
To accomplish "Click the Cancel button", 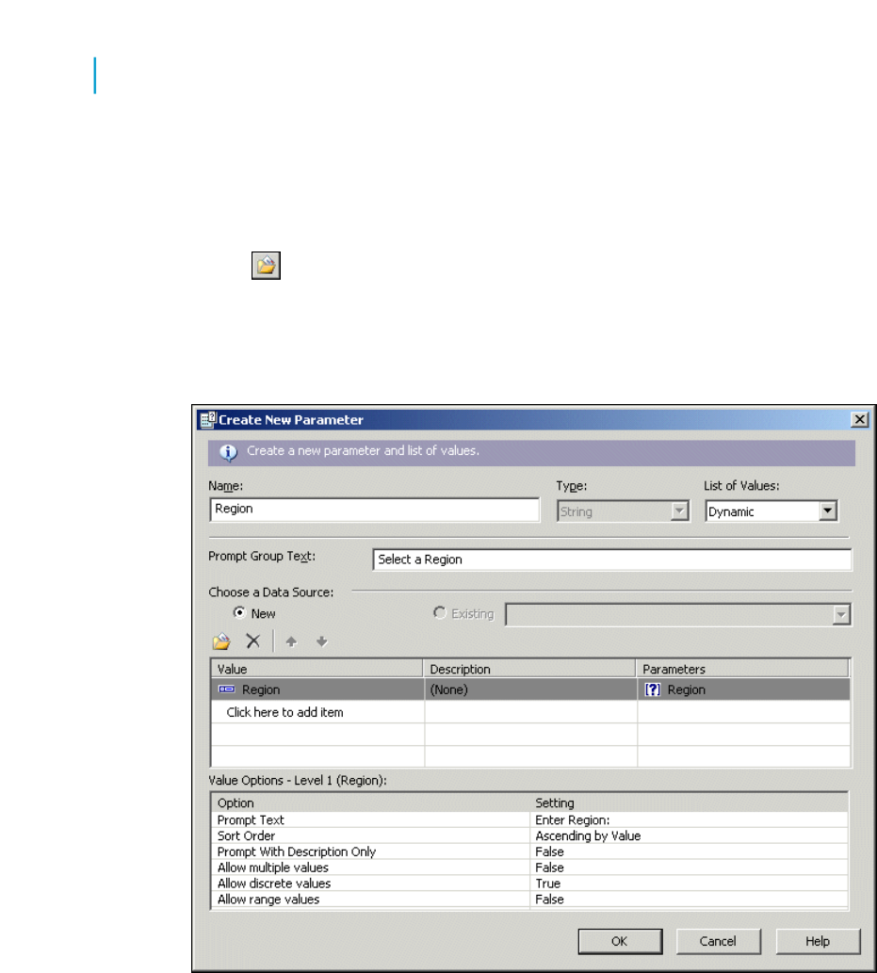I will [x=718, y=941].
